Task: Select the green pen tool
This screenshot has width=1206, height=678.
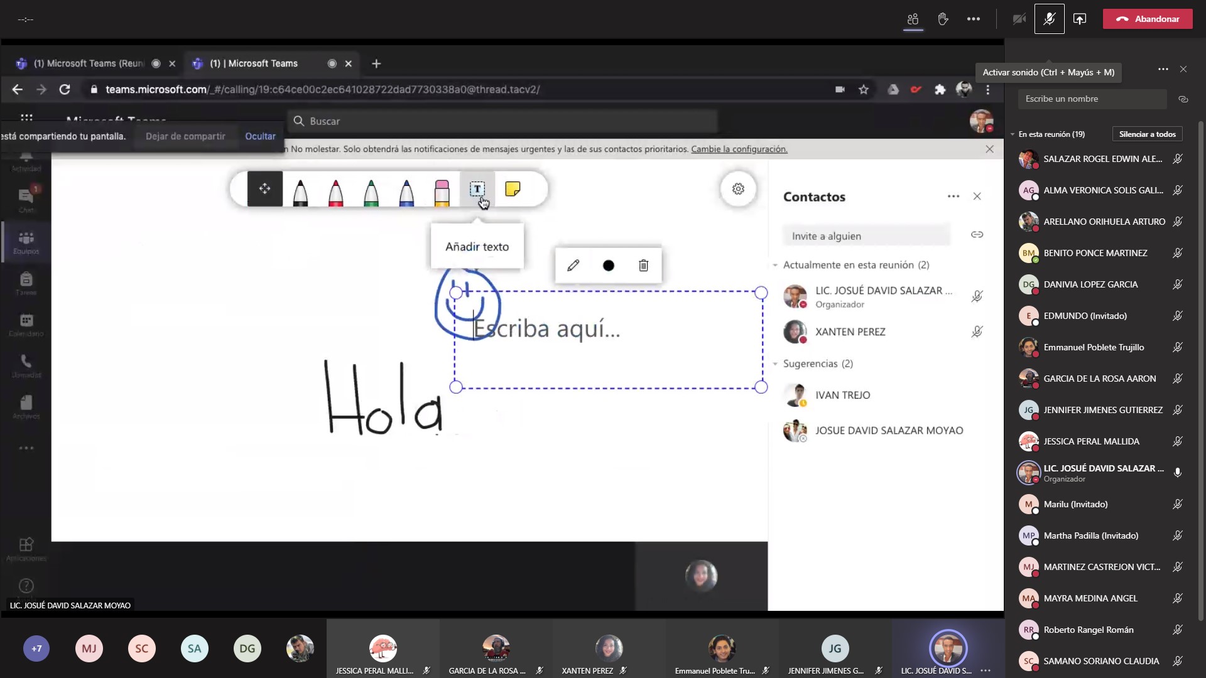Action: pyautogui.click(x=371, y=192)
